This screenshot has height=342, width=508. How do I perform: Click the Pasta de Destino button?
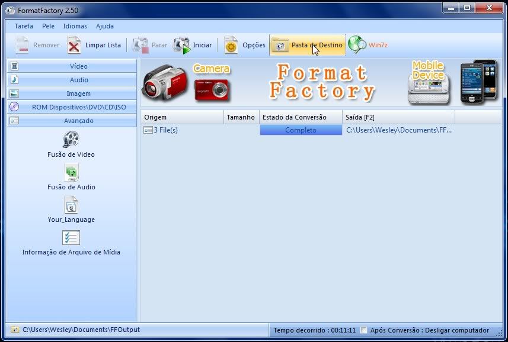tap(308, 46)
